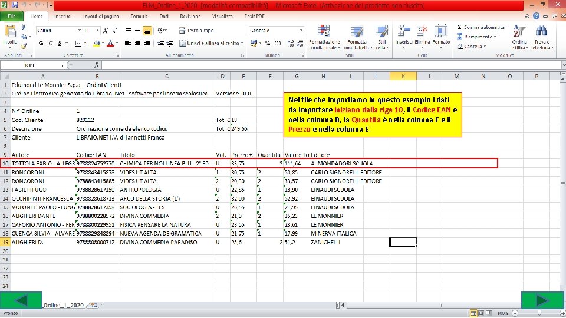Open Formatta come tabella gallery
Image resolution: width=566 pixels, height=318 pixels.
tap(357, 38)
